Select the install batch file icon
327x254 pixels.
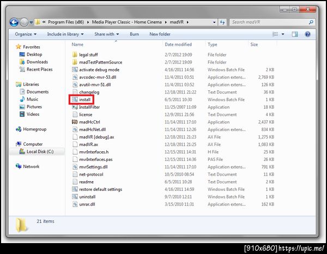(x=75, y=100)
